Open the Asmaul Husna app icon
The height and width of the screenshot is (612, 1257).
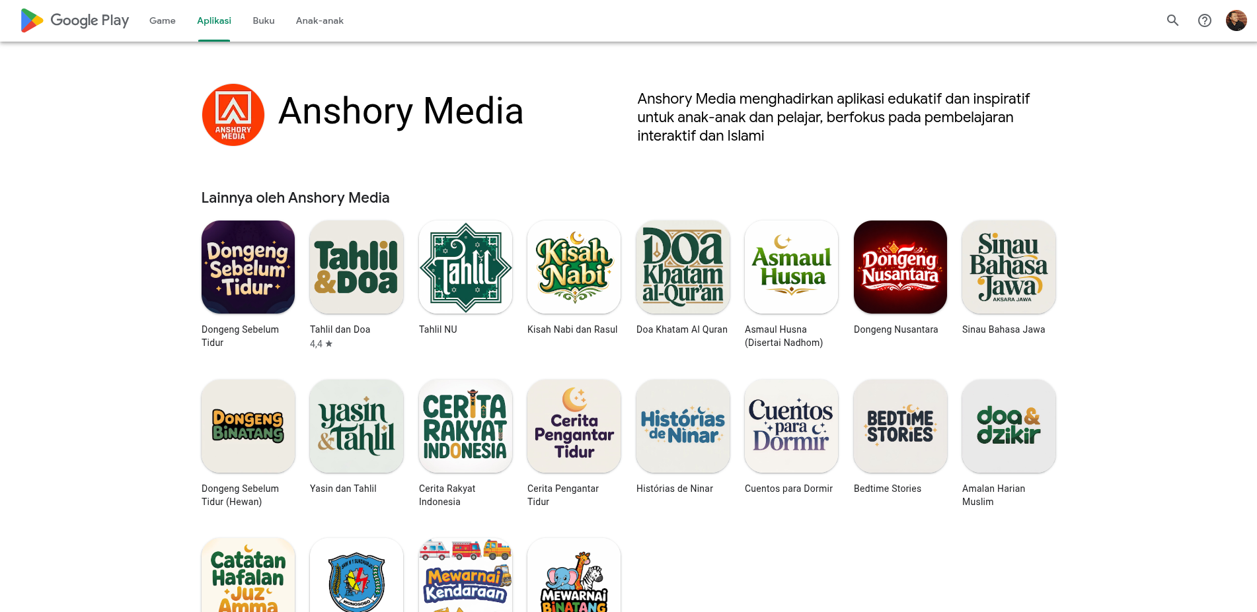(x=791, y=267)
